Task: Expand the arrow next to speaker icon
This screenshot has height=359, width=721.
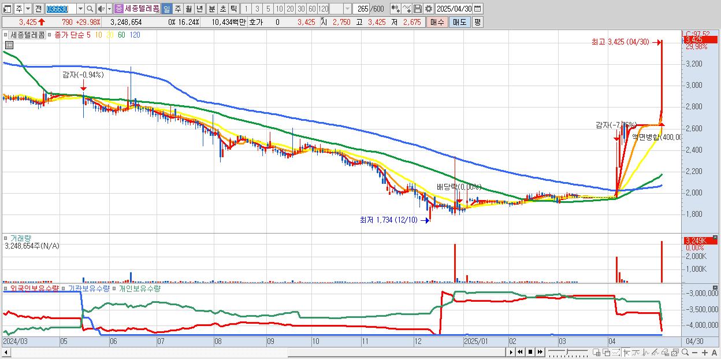Action: (x=109, y=9)
